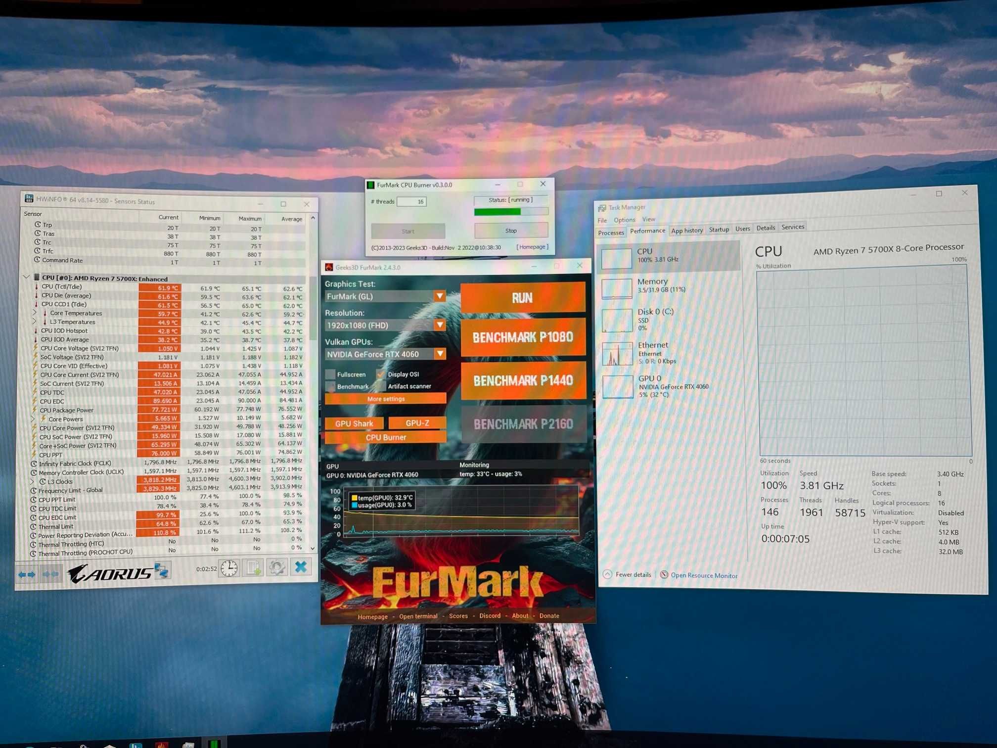Image resolution: width=997 pixels, height=748 pixels.
Task: Open green CPU Burner icon on taskbar
Action: click(214, 744)
